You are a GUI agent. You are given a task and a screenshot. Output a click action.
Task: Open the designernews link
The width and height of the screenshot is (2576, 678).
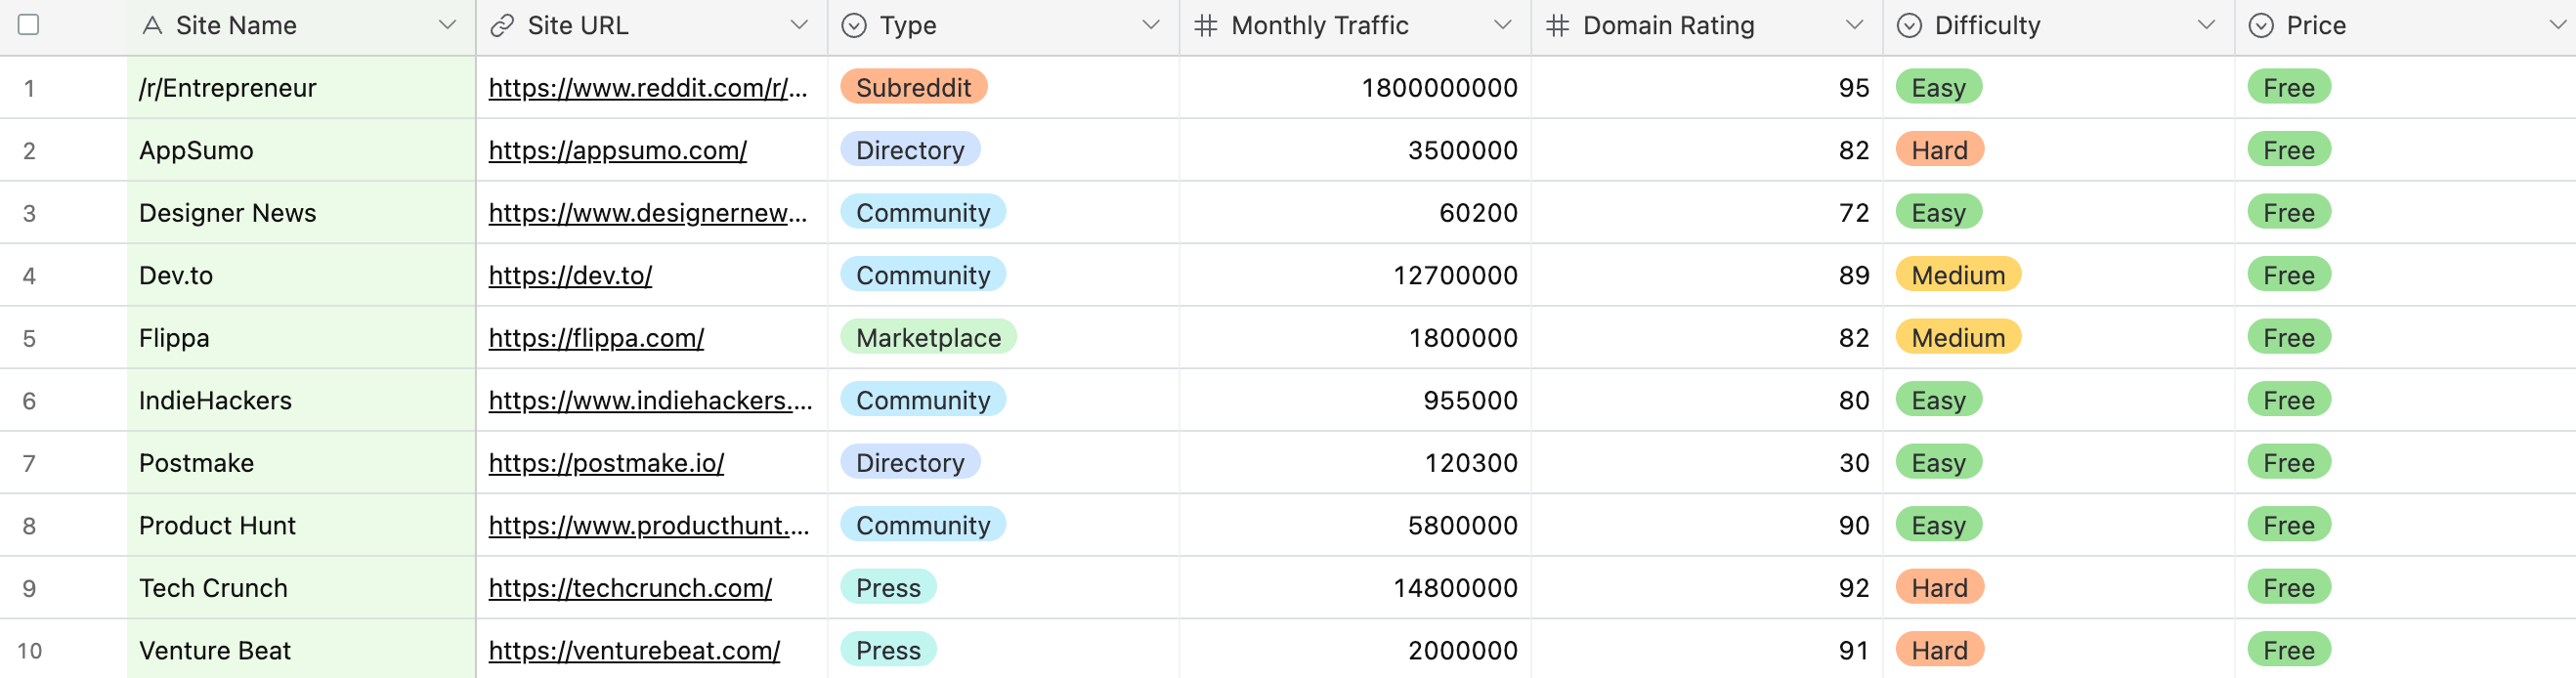(x=647, y=213)
